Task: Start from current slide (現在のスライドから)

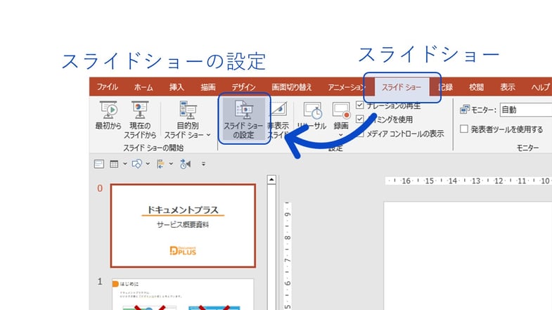Action: 140,120
